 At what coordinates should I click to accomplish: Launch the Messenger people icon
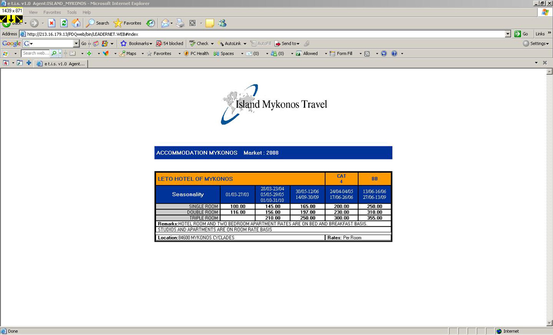point(222,23)
